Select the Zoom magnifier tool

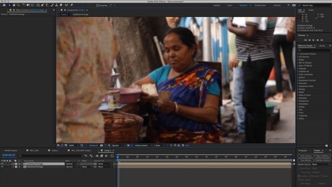19,5
